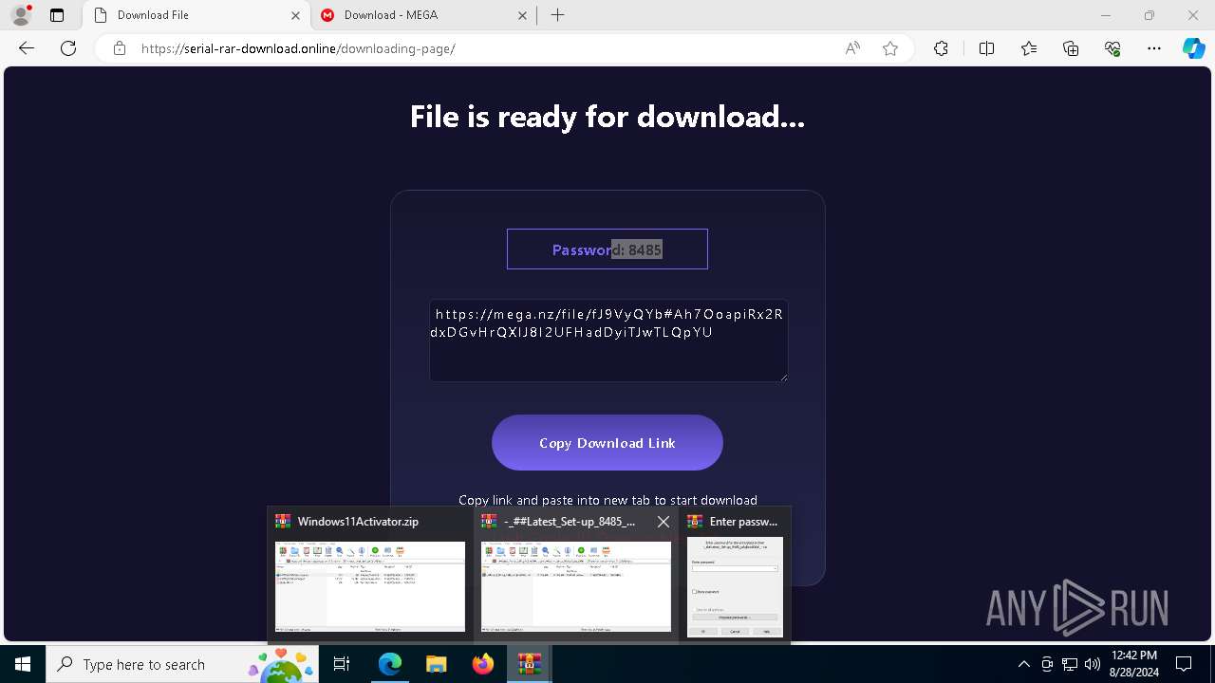Viewport: 1215px width, 683px height.
Task: Switch to the Download File tab
Action: coord(196,15)
